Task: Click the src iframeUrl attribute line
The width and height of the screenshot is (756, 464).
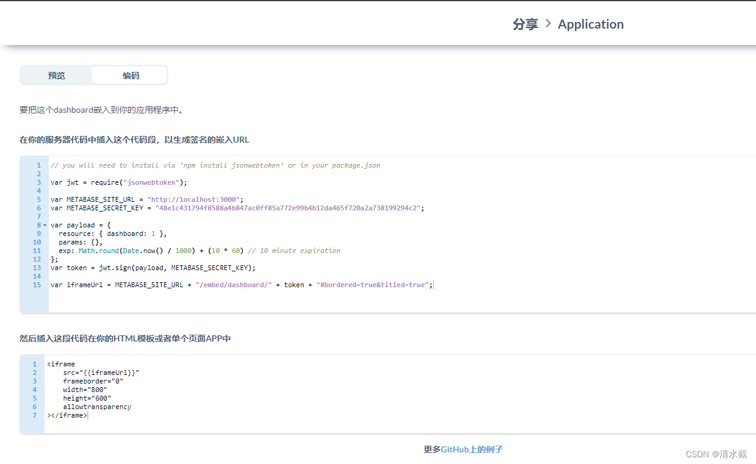Action: (x=101, y=373)
